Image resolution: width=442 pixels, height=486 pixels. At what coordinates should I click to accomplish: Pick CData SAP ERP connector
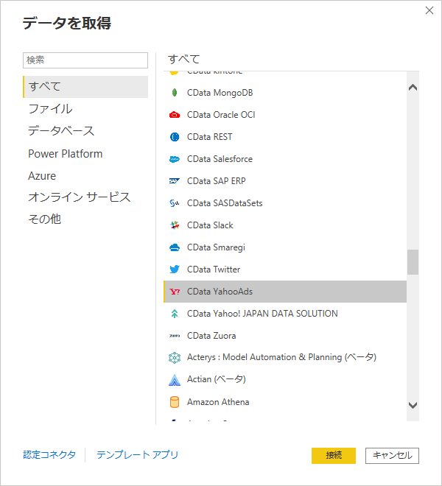285,181
